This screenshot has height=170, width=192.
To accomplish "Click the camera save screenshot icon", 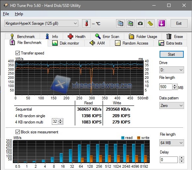I will (140, 23).
